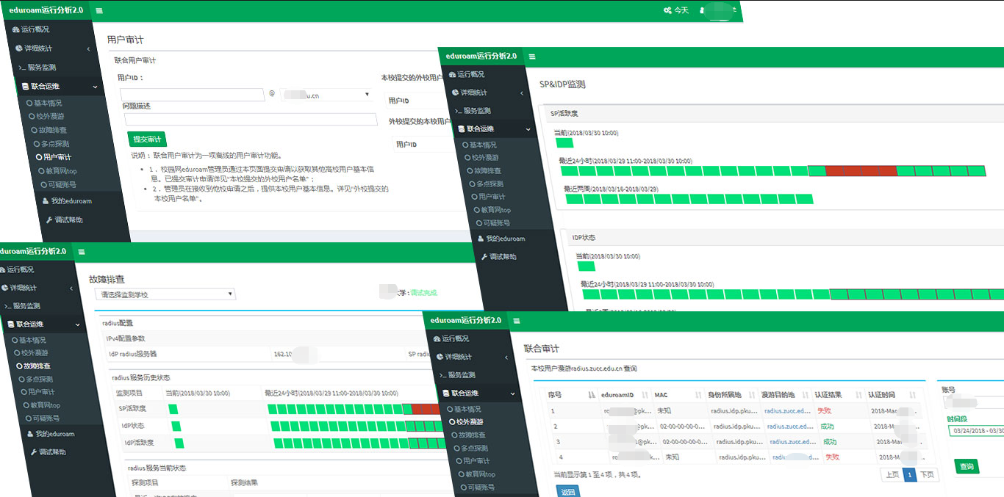
Task: Open the 请选择监测学校 dropdown
Action: (165, 294)
